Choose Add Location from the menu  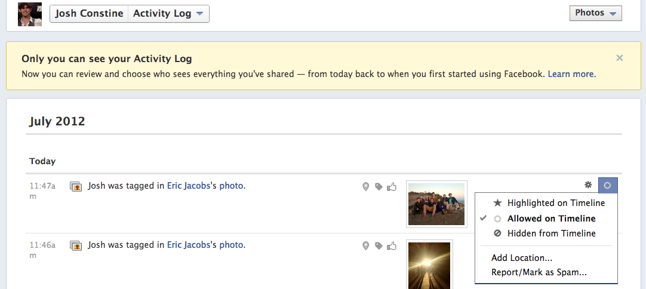521,258
